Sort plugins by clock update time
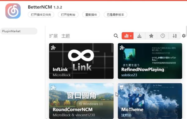Image resolution: width=187 pixels, height=119 pixels. [x=163, y=36]
